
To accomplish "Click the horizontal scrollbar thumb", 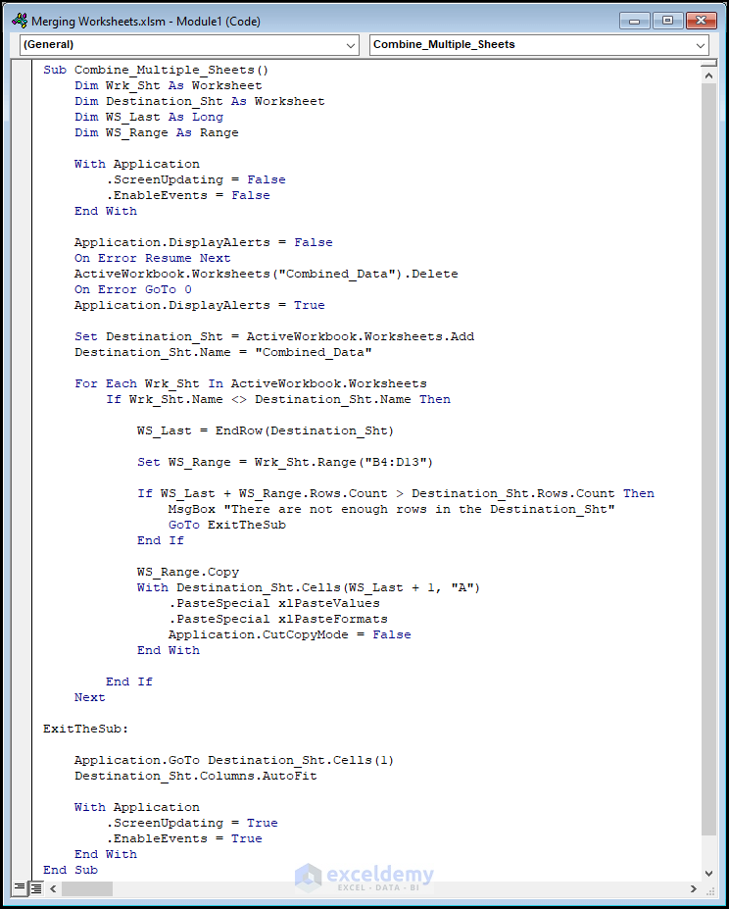I will click(x=87, y=888).
